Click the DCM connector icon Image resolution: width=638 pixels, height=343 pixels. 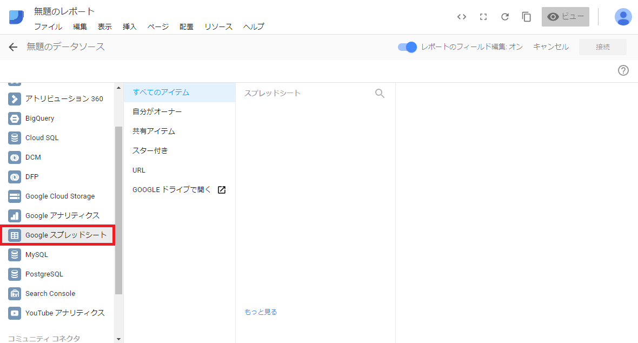click(15, 157)
